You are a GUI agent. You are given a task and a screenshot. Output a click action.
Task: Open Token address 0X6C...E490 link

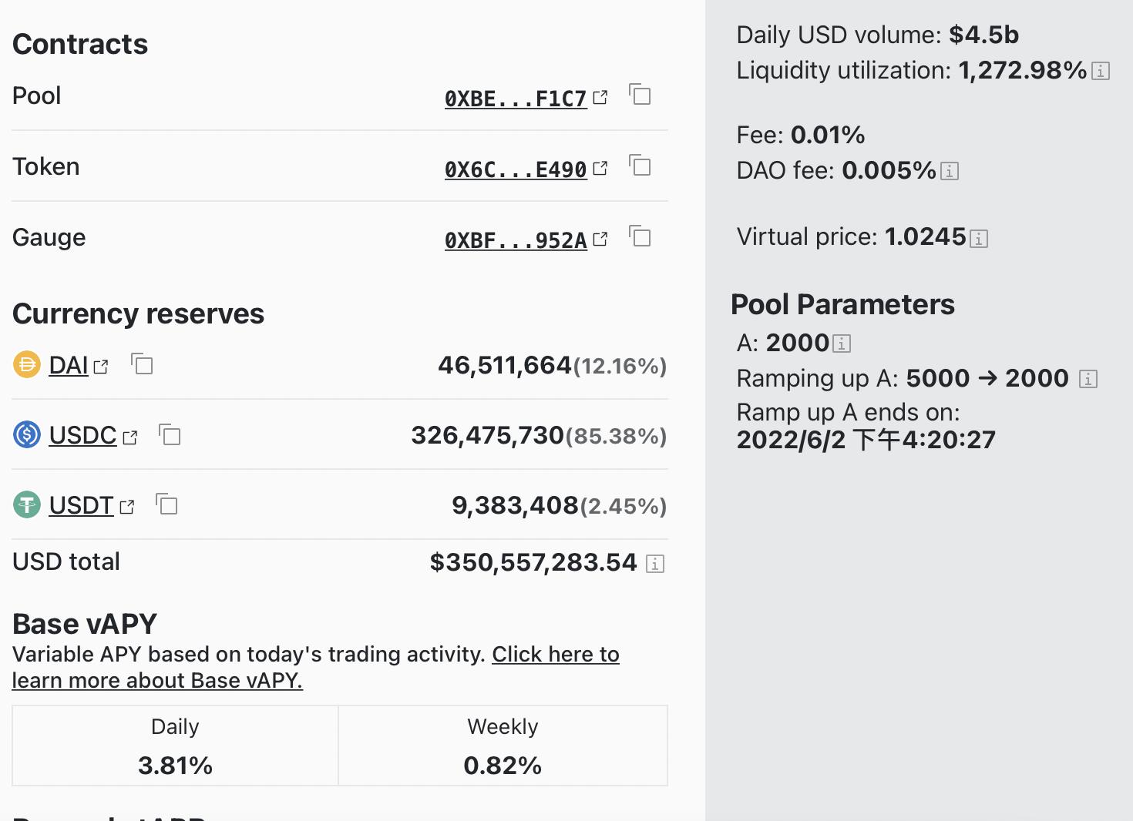[516, 169]
